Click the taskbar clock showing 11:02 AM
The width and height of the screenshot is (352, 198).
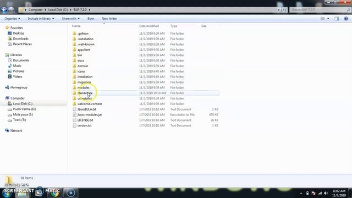(x=339, y=193)
